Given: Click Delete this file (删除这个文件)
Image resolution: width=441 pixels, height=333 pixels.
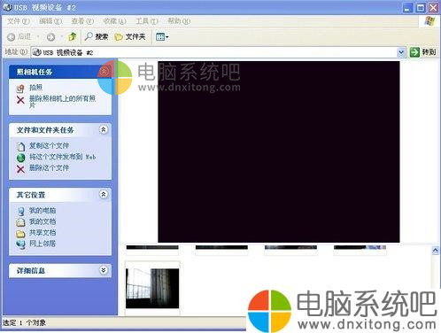Looking at the screenshot, I should point(49,168).
